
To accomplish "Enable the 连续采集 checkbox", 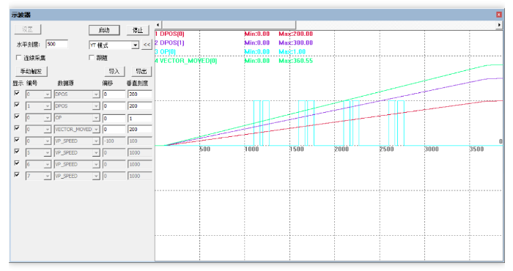I will 18,58.
